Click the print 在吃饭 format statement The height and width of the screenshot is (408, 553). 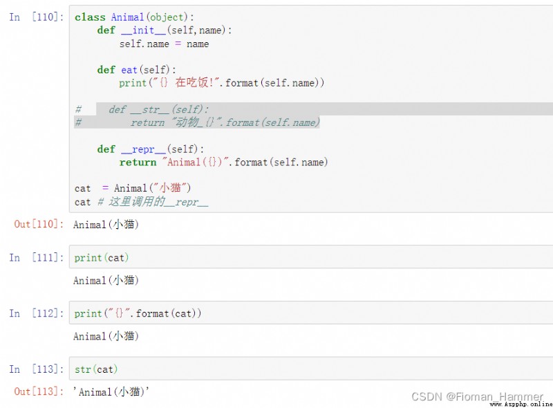click(221, 83)
